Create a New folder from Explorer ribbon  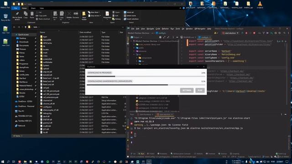(84, 16)
